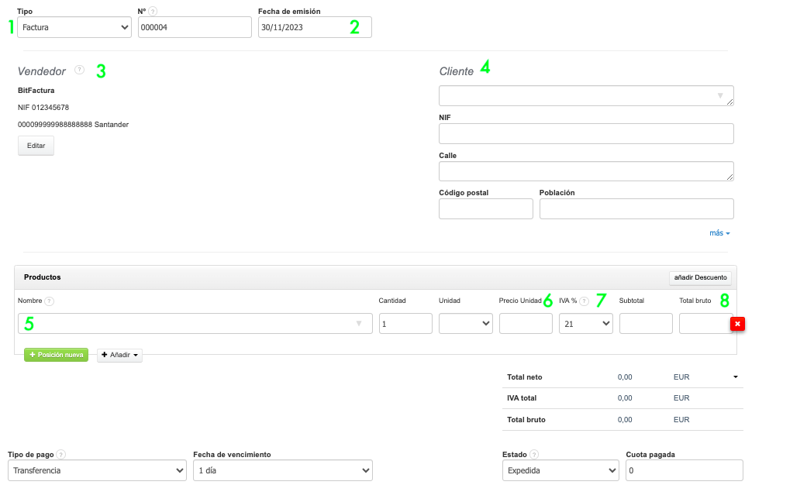Viewport: 807px width, 485px height.
Task: Click the Fecha de emisión date field
Action: tap(302, 27)
